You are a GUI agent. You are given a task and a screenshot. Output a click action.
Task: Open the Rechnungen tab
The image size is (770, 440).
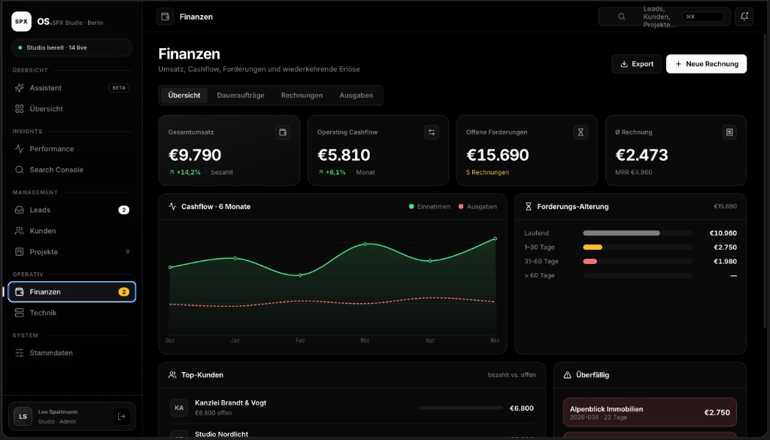click(x=302, y=96)
